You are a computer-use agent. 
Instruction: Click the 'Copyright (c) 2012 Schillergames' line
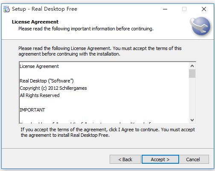[x=53, y=88]
